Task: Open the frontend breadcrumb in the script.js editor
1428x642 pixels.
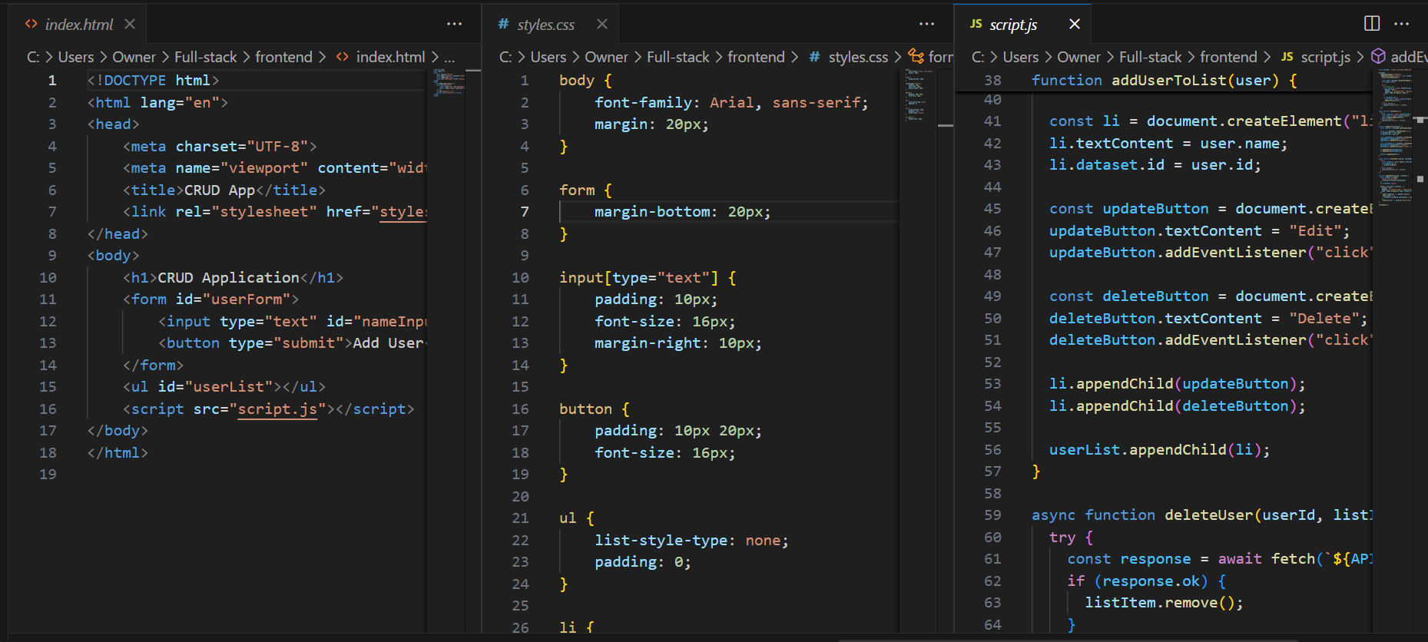Action: (1229, 57)
